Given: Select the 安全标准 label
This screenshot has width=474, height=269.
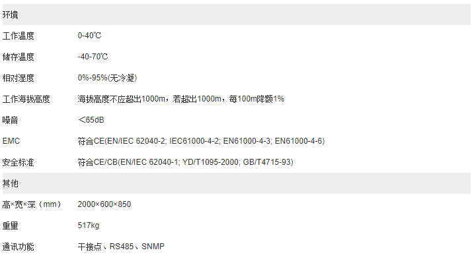Looking at the screenshot, I should point(19,162).
